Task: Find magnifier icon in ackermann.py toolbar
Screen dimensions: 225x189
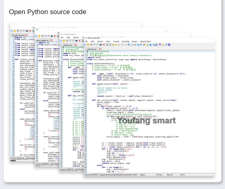Action: [129, 45]
